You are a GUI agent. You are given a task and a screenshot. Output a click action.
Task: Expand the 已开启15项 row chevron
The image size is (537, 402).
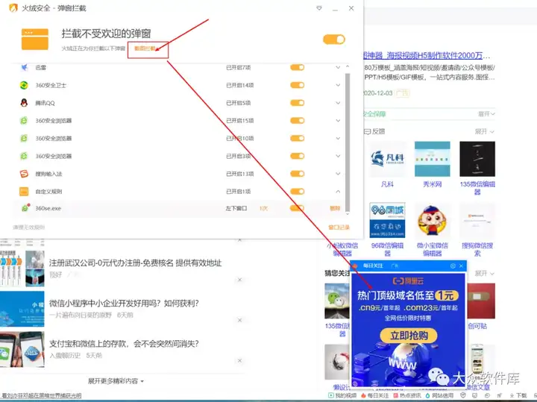pyautogui.click(x=338, y=121)
